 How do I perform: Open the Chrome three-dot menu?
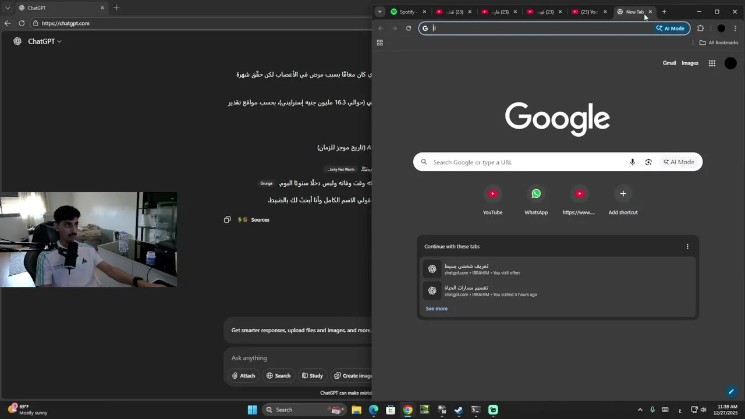(736, 28)
